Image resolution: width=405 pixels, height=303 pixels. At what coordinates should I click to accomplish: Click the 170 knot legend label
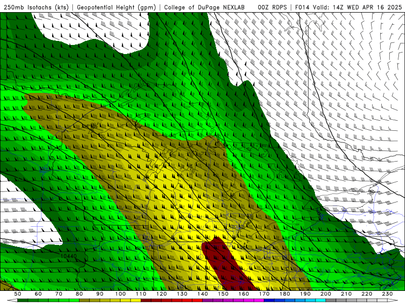[264, 294]
